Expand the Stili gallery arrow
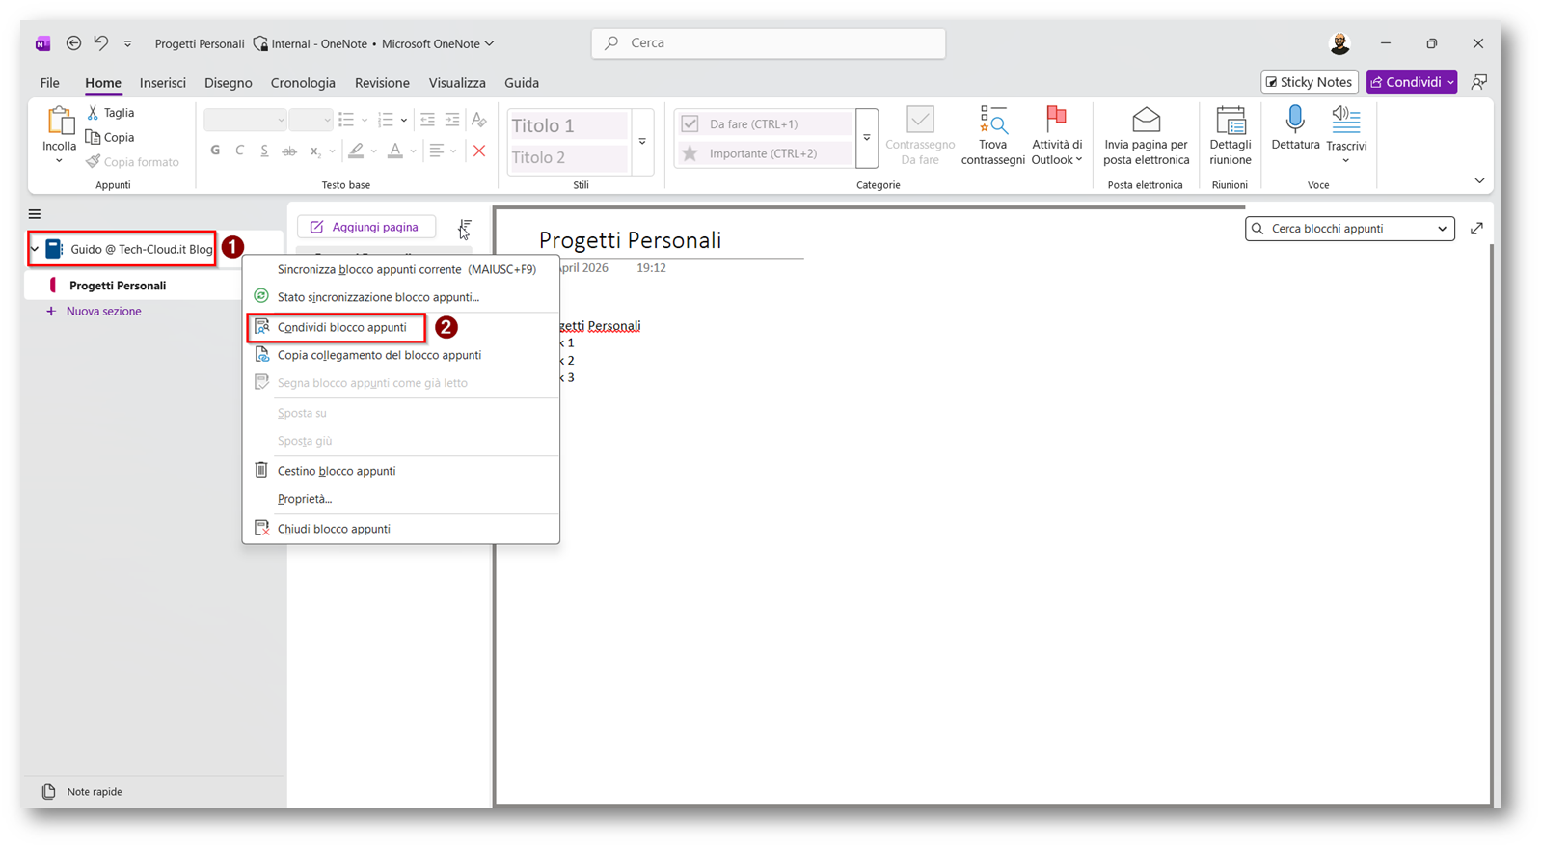This screenshot has width=1542, height=849. click(642, 142)
